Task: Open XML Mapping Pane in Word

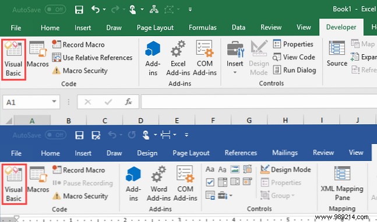Action: [342, 184]
